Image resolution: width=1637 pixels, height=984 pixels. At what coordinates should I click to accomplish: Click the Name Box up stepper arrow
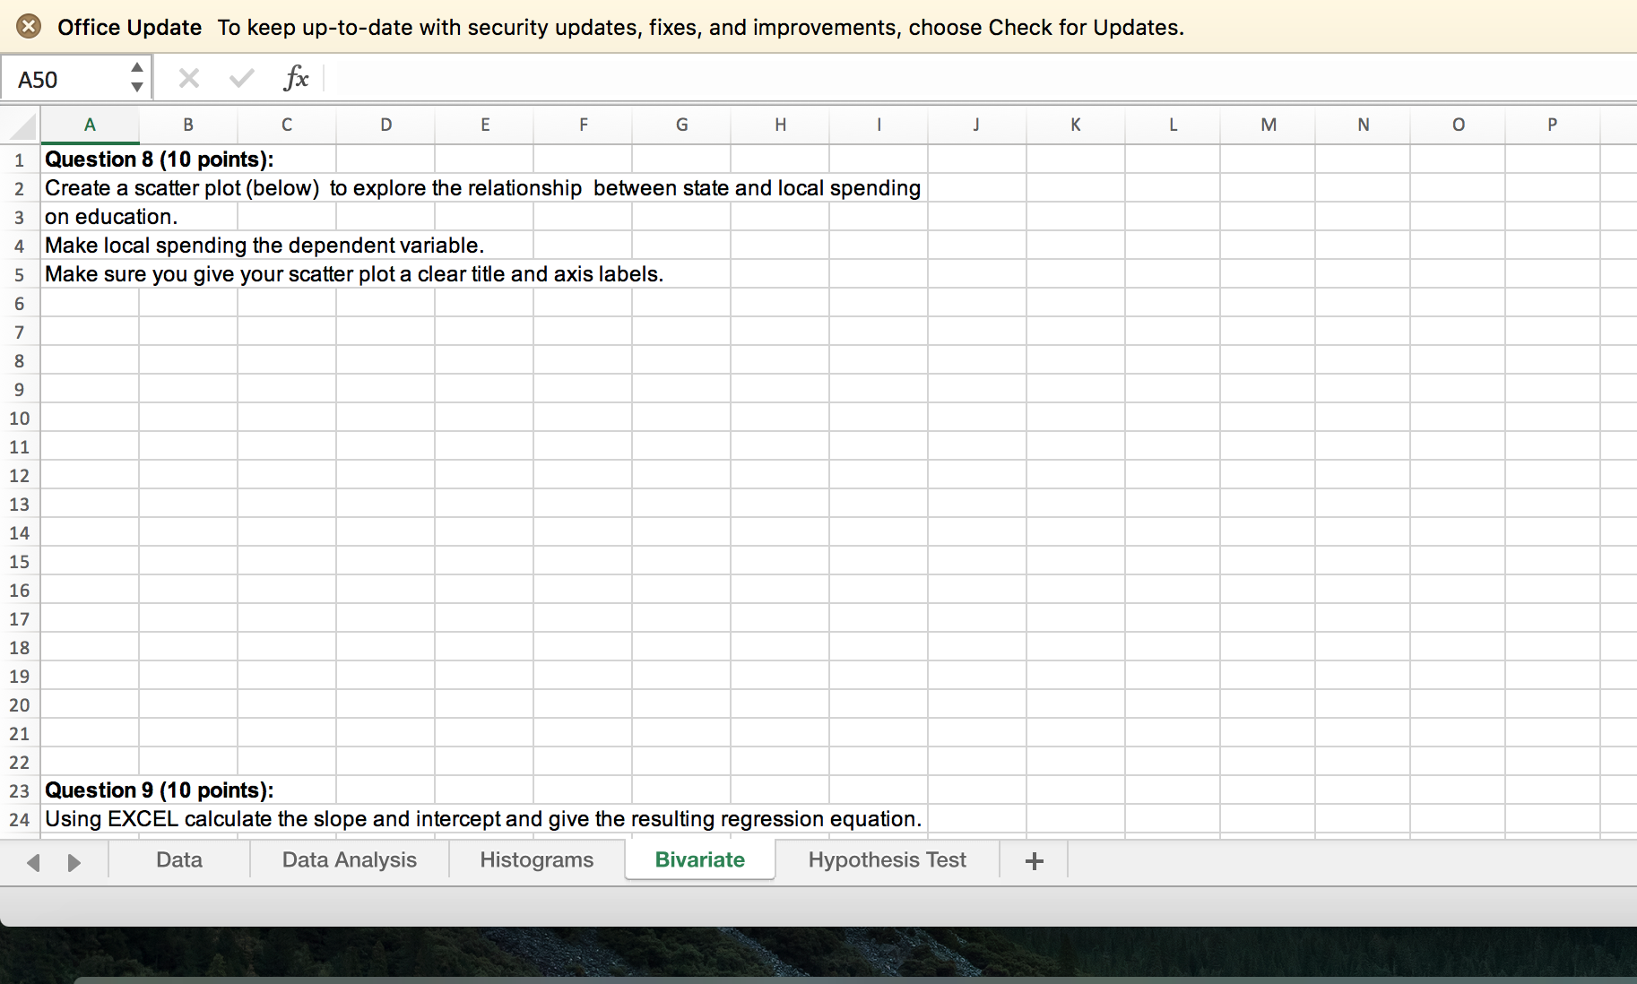[x=136, y=67]
